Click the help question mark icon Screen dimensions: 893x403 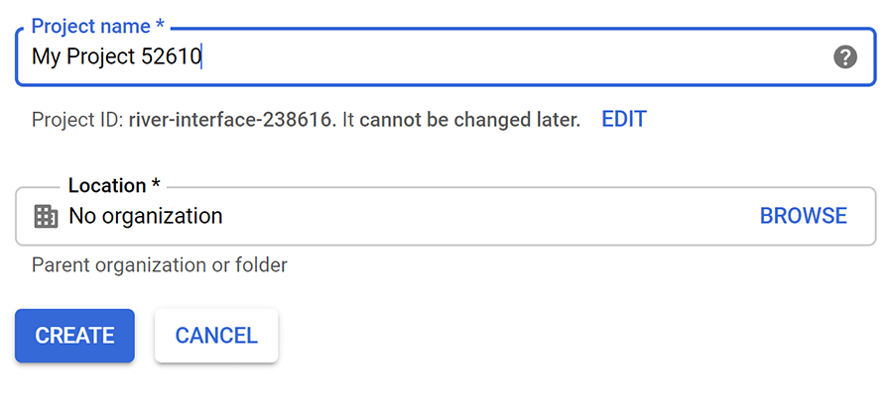844,57
